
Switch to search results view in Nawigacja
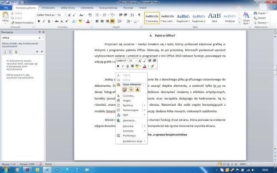(x=16, y=52)
